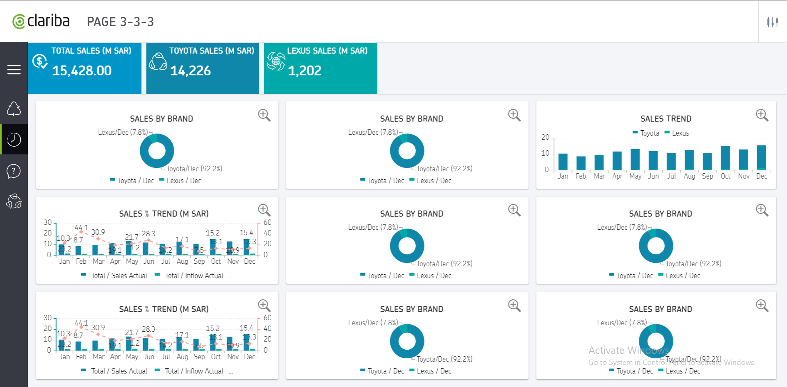Screen dimensions: 787x387
Task: Zoom into bottom-row Sales % Trend chart
Action: point(264,306)
